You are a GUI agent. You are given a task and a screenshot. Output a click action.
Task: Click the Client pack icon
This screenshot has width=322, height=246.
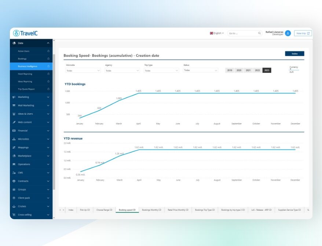pos(14,198)
